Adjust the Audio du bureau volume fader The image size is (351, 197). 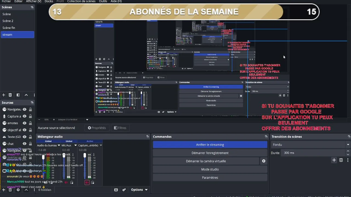[x=43, y=157]
